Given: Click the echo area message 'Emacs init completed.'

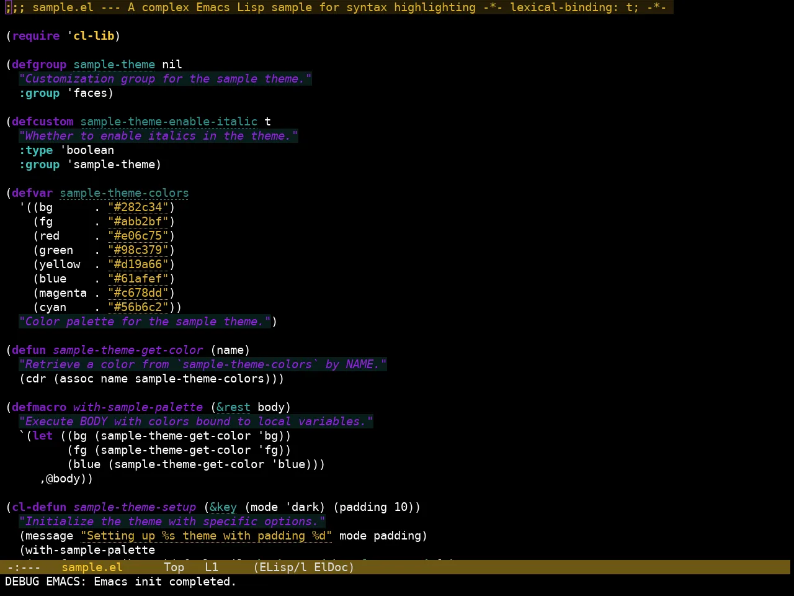Looking at the screenshot, I should pyautogui.click(x=165, y=582).
